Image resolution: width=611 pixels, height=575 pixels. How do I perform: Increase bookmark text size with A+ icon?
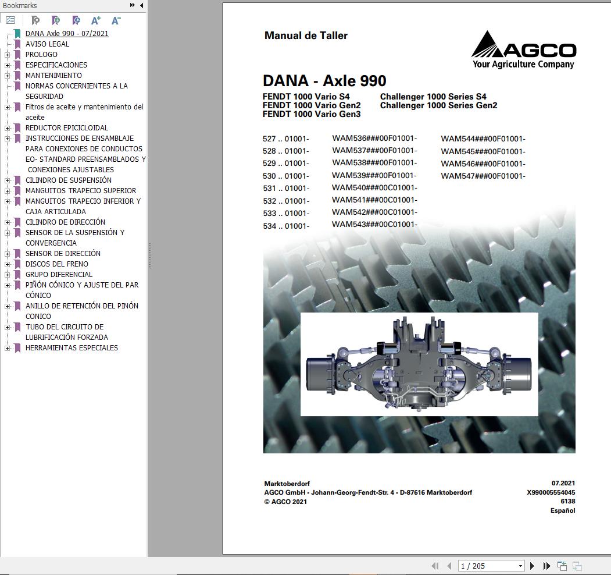coord(96,20)
